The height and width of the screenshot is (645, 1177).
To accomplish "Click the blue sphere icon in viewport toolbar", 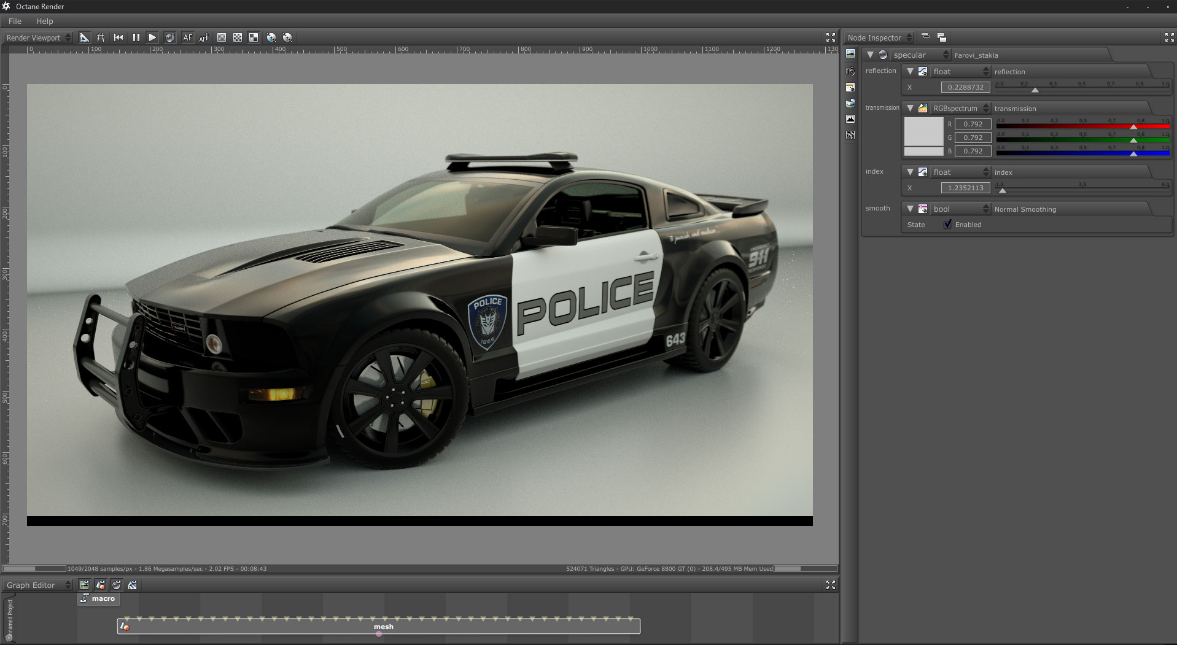I will [x=271, y=37].
